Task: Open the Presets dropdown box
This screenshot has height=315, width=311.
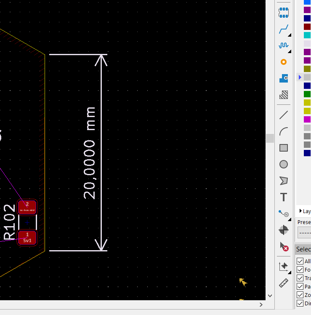Action: click(304, 232)
